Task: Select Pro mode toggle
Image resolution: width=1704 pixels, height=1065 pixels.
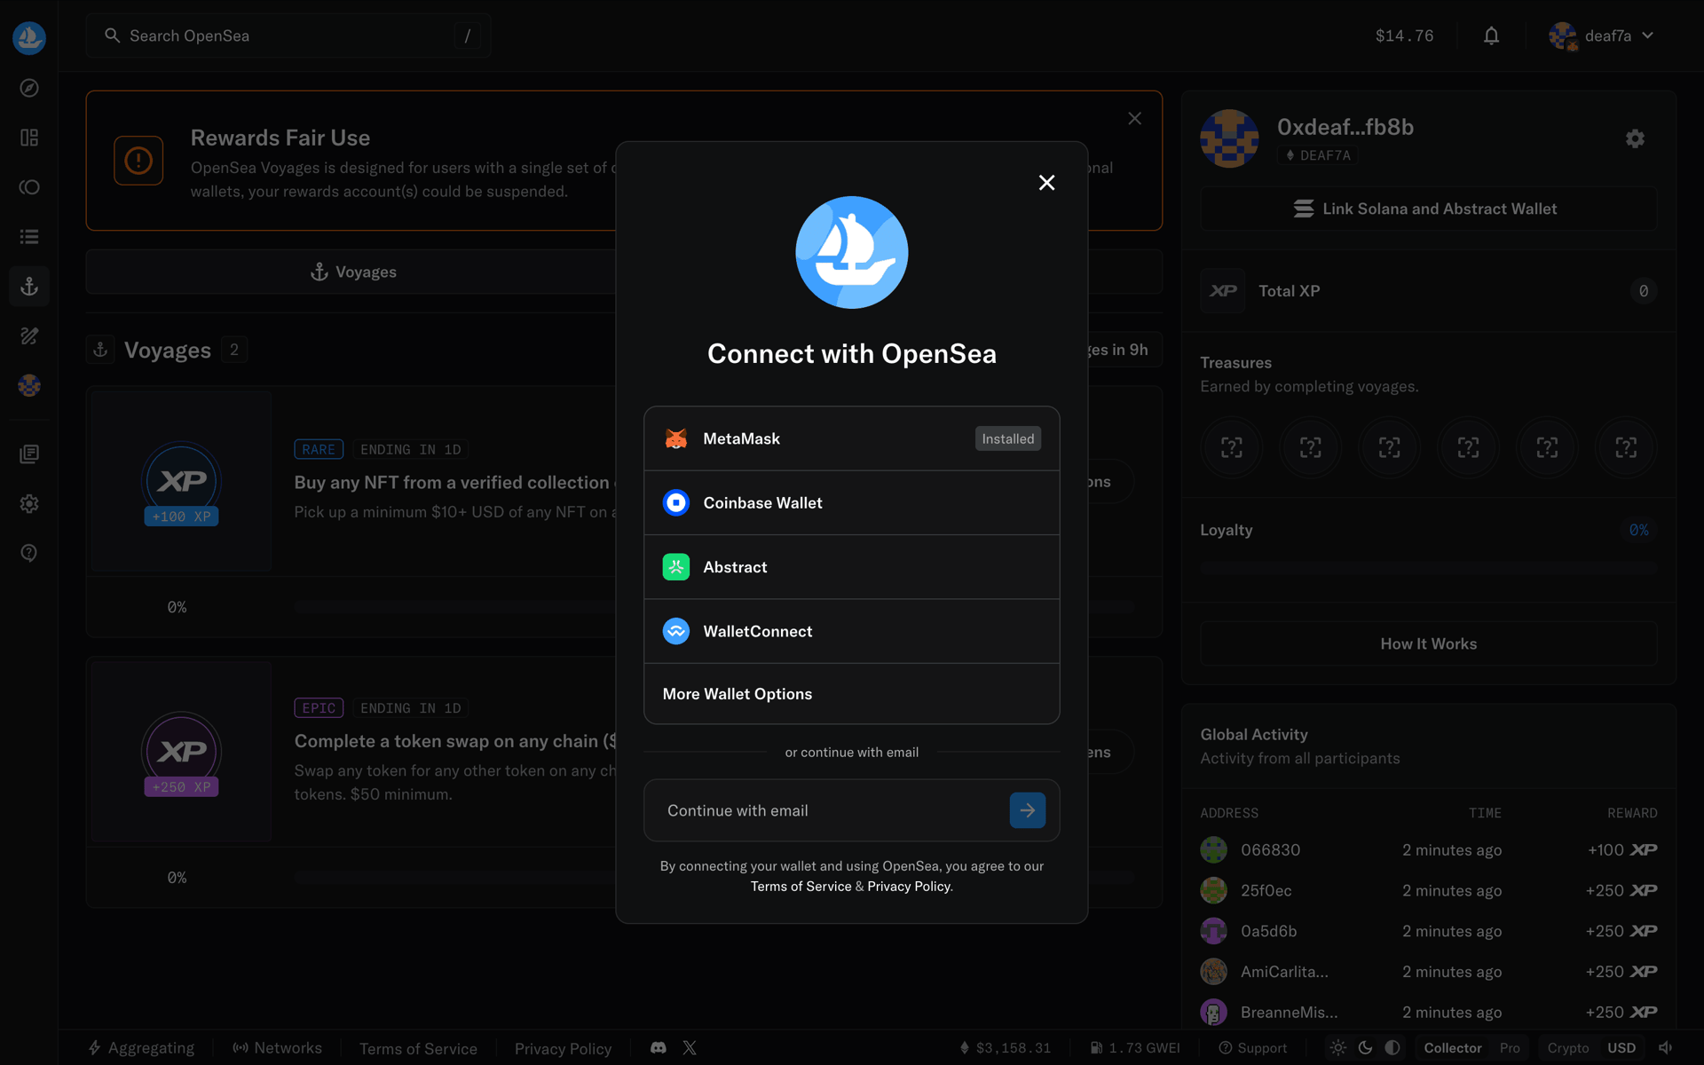Action: click(x=1510, y=1048)
